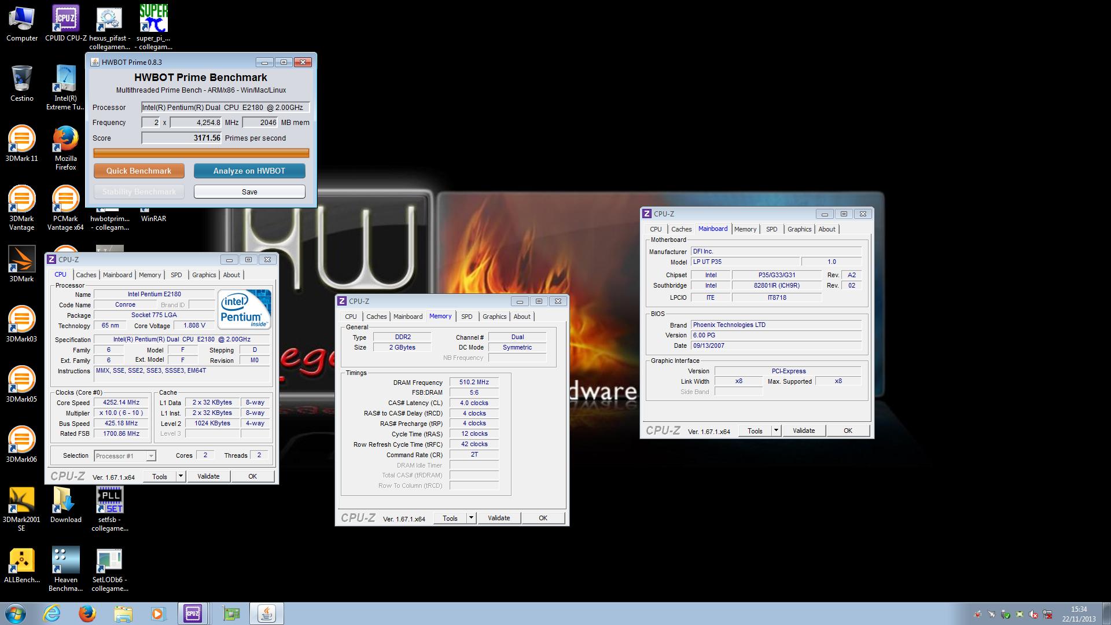The width and height of the screenshot is (1111, 625).
Task: Open super_pi desktop shortcut
Action: click(153, 28)
